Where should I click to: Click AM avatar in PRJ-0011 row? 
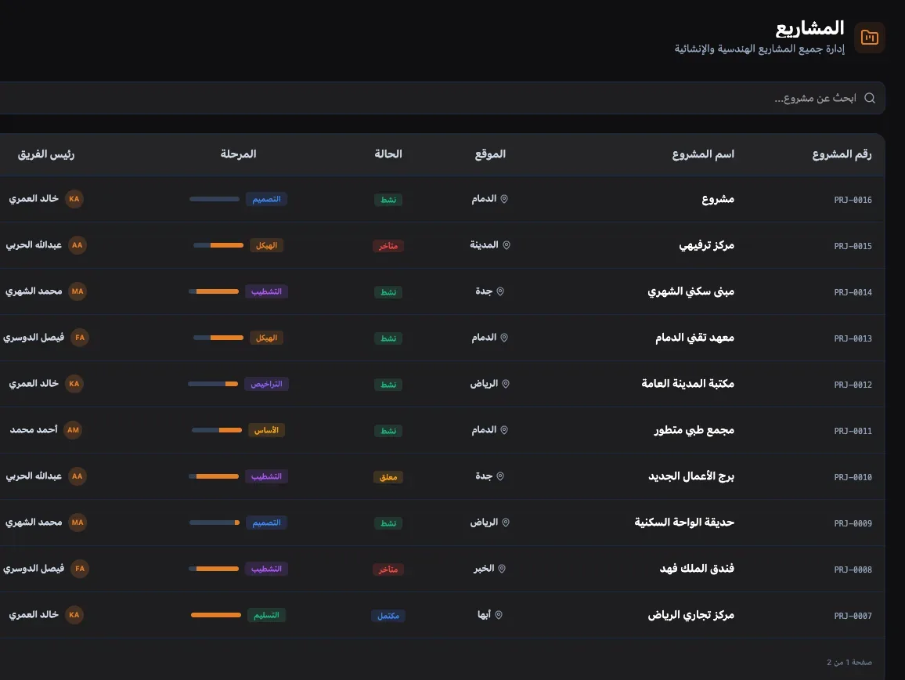[x=73, y=430]
